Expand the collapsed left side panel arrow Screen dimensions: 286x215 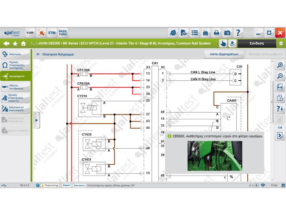click(36, 120)
